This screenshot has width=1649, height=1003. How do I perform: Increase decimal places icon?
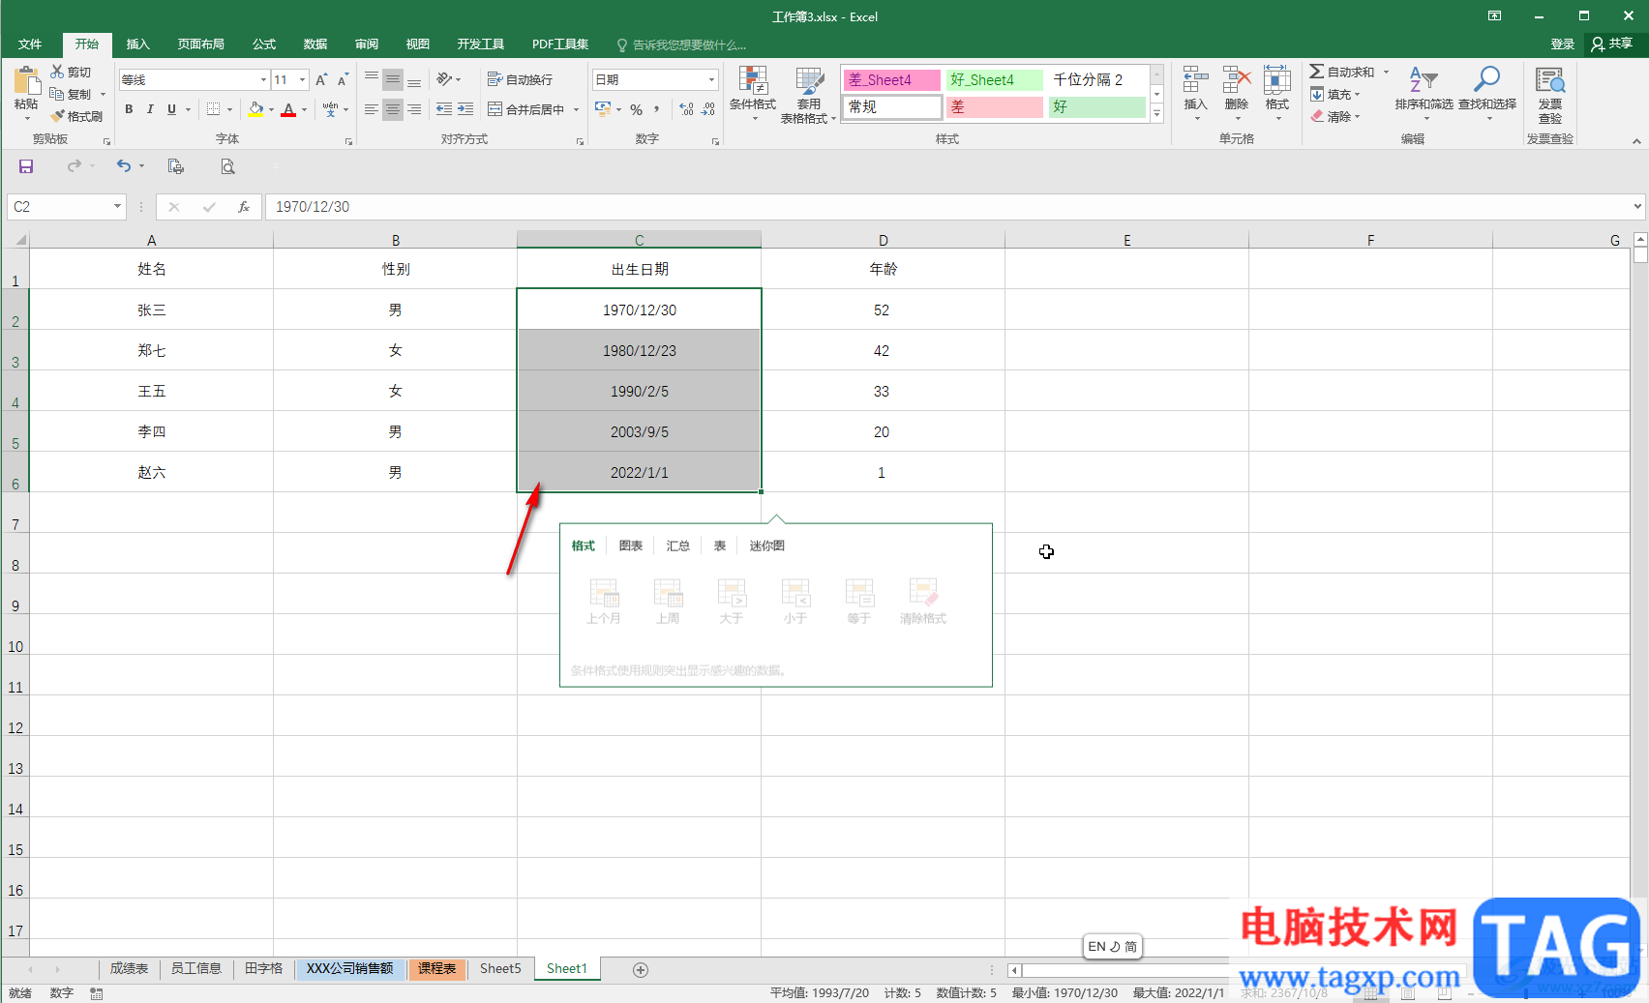686,109
